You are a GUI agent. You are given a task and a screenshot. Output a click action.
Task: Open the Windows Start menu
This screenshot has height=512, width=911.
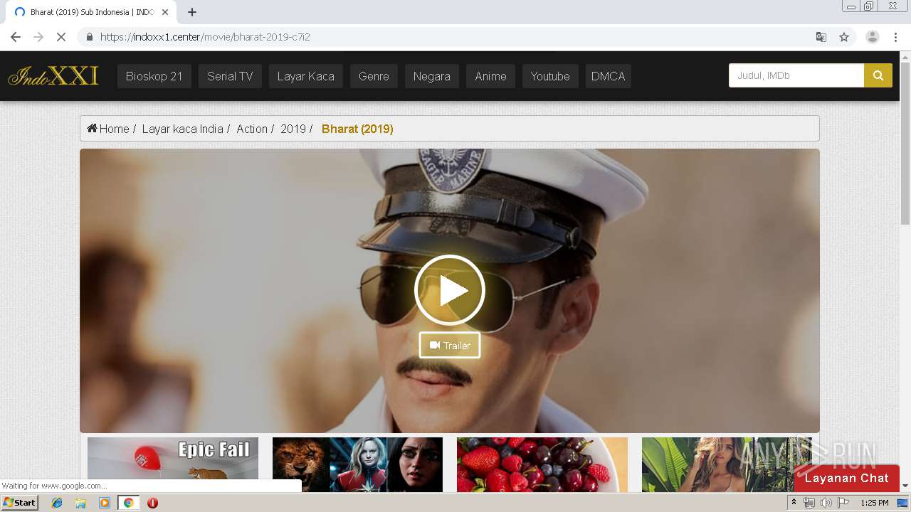click(x=20, y=503)
